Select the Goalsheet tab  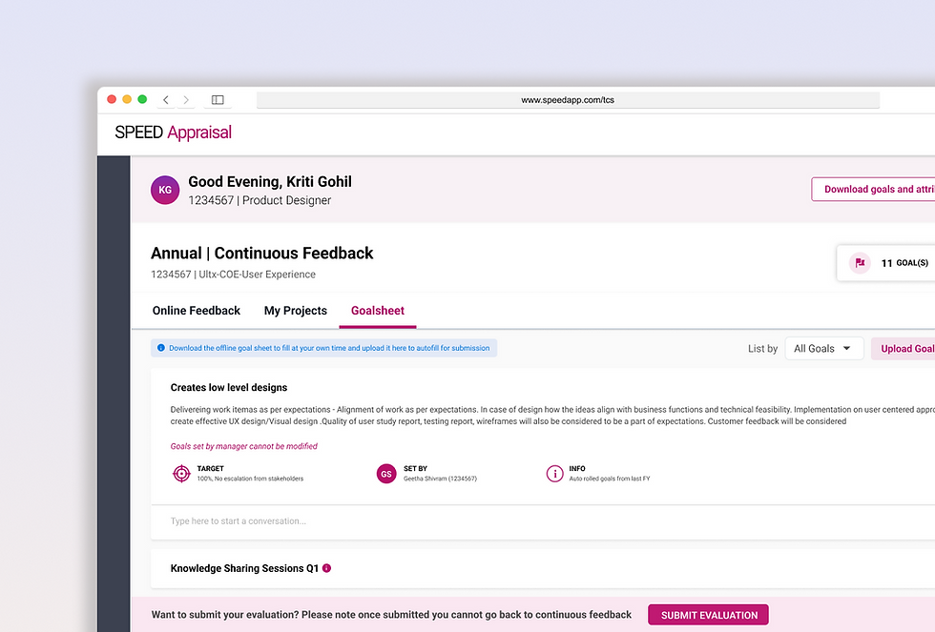(378, 311)
